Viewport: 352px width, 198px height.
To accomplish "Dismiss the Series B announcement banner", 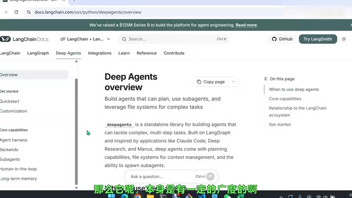I will click(351, 25).
